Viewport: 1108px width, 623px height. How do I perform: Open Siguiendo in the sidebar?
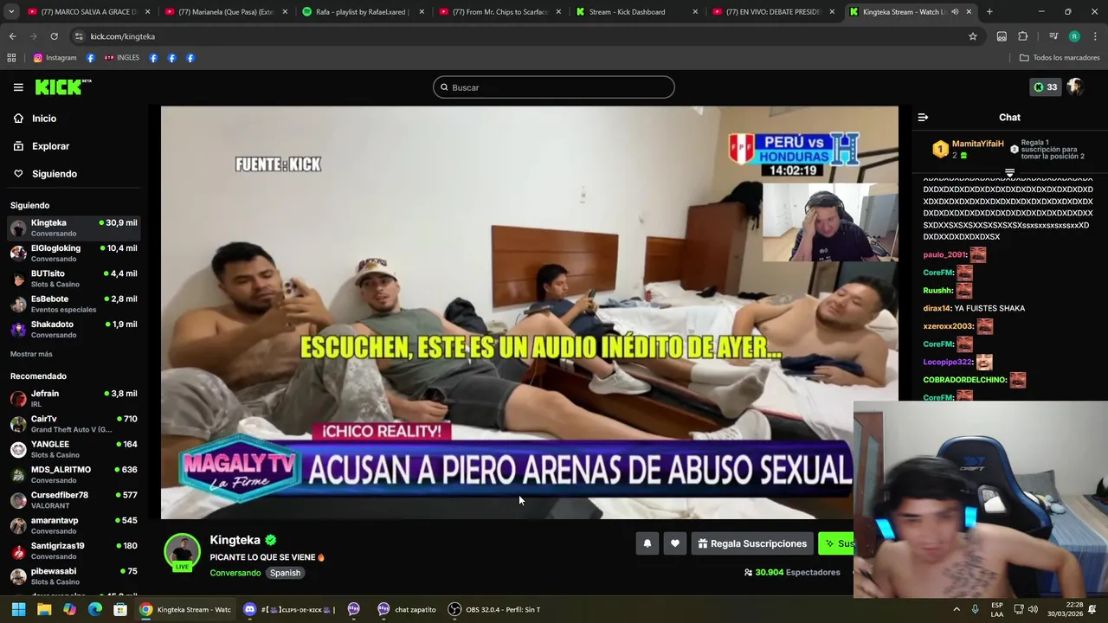[x=73, y=174]
